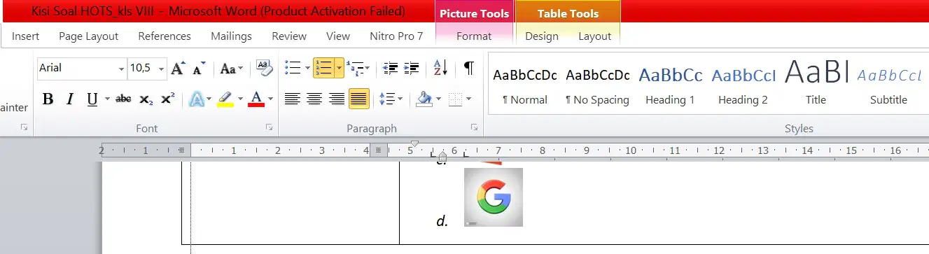This screenshot has height=254, width=929.
Task: Justify paragraph text
Action: (x=359, y=99)
